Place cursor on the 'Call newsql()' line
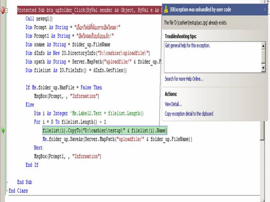This screenshot has height=202, width=270. pyautogui.click(x=39, y=19)
